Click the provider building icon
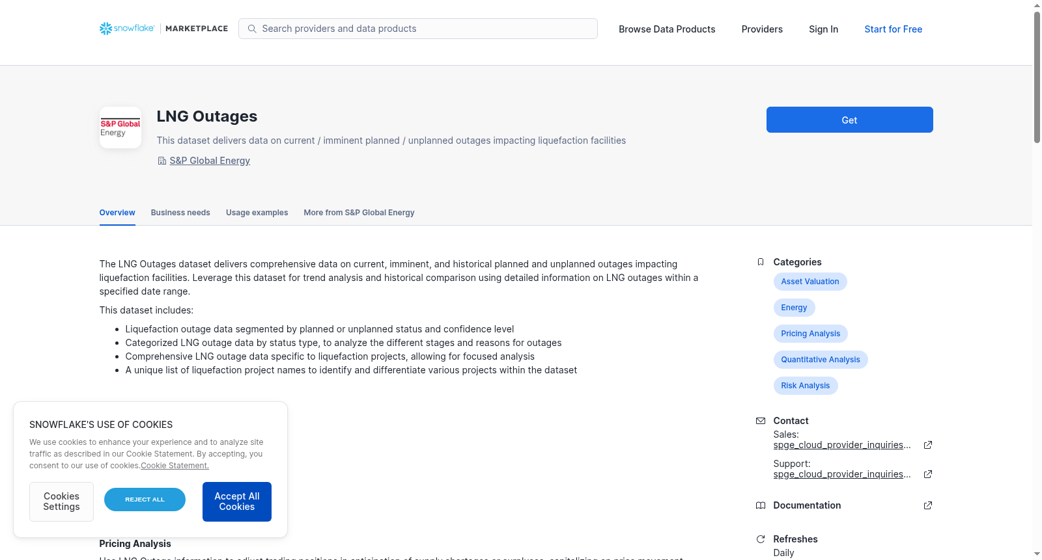The image size is (1042, 560). coord(162,161)
